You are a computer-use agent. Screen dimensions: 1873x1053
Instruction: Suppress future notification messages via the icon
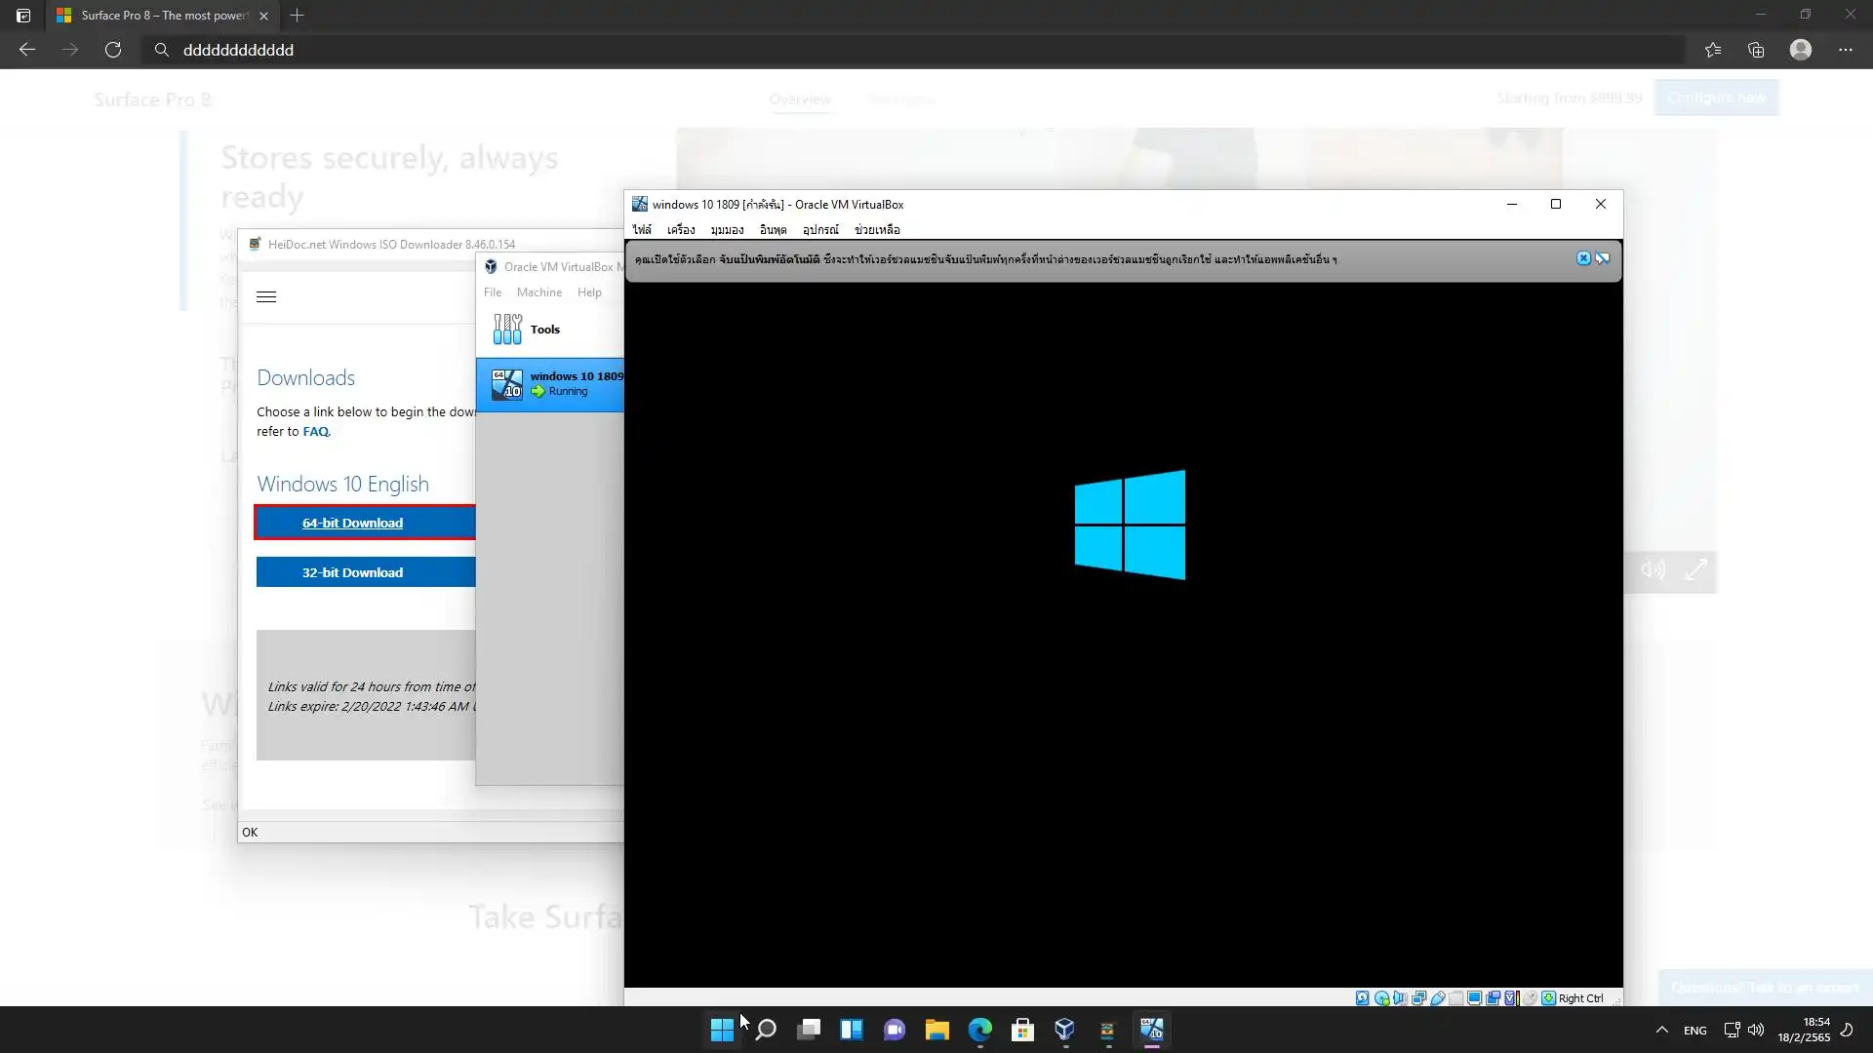tap(1602, 258)
